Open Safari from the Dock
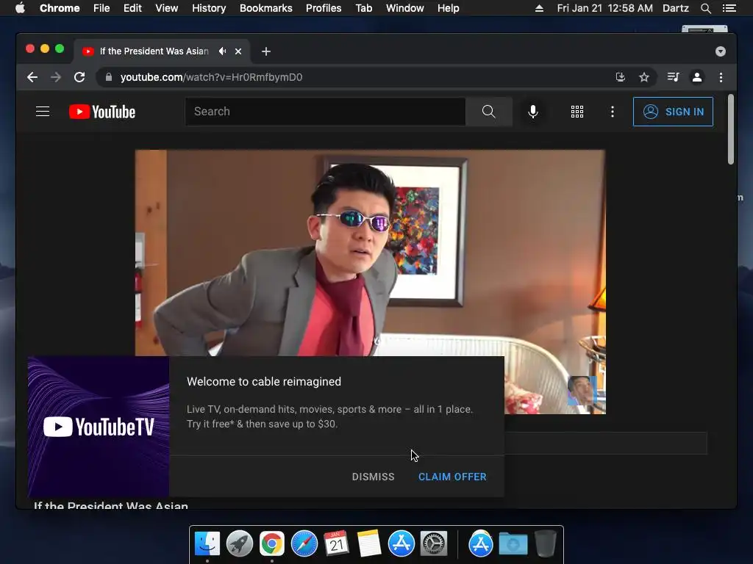Viewport: 753px width, 564px height. pyautogui.click(x=304, y=544)
